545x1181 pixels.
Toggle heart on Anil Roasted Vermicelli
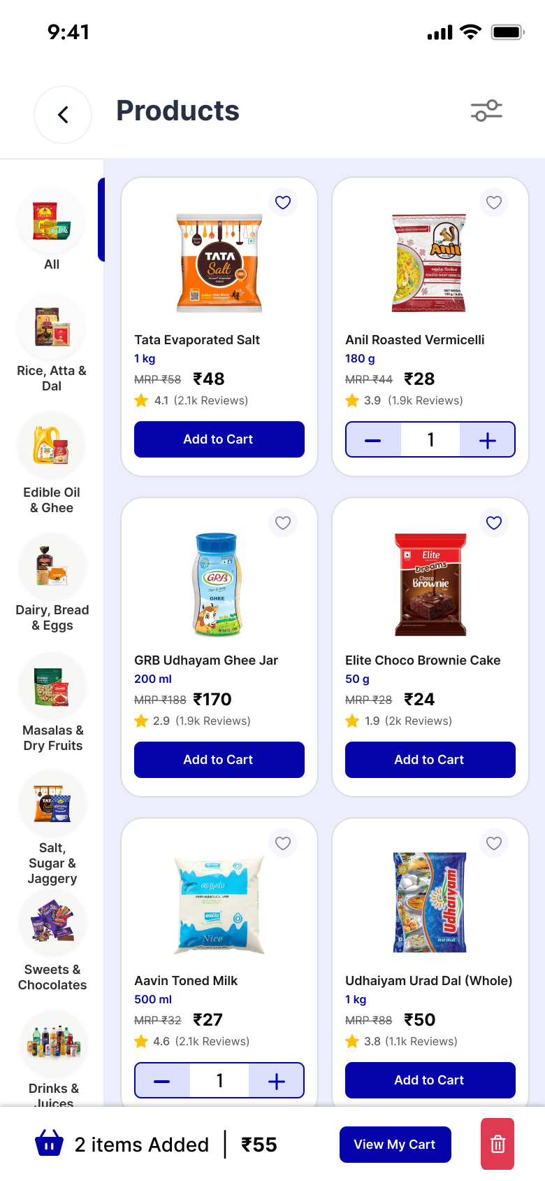[x=494, y=202]
